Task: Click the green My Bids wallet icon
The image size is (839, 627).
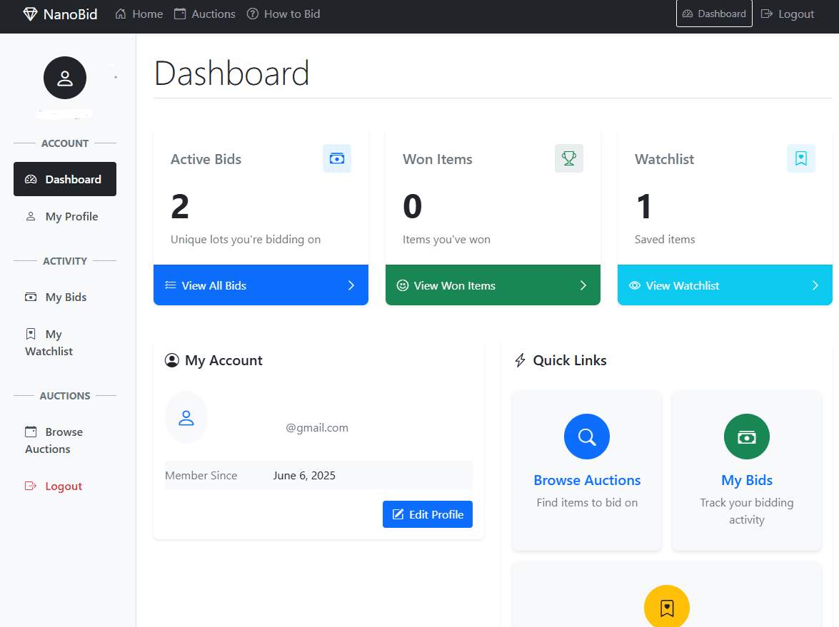Action: 746,437
